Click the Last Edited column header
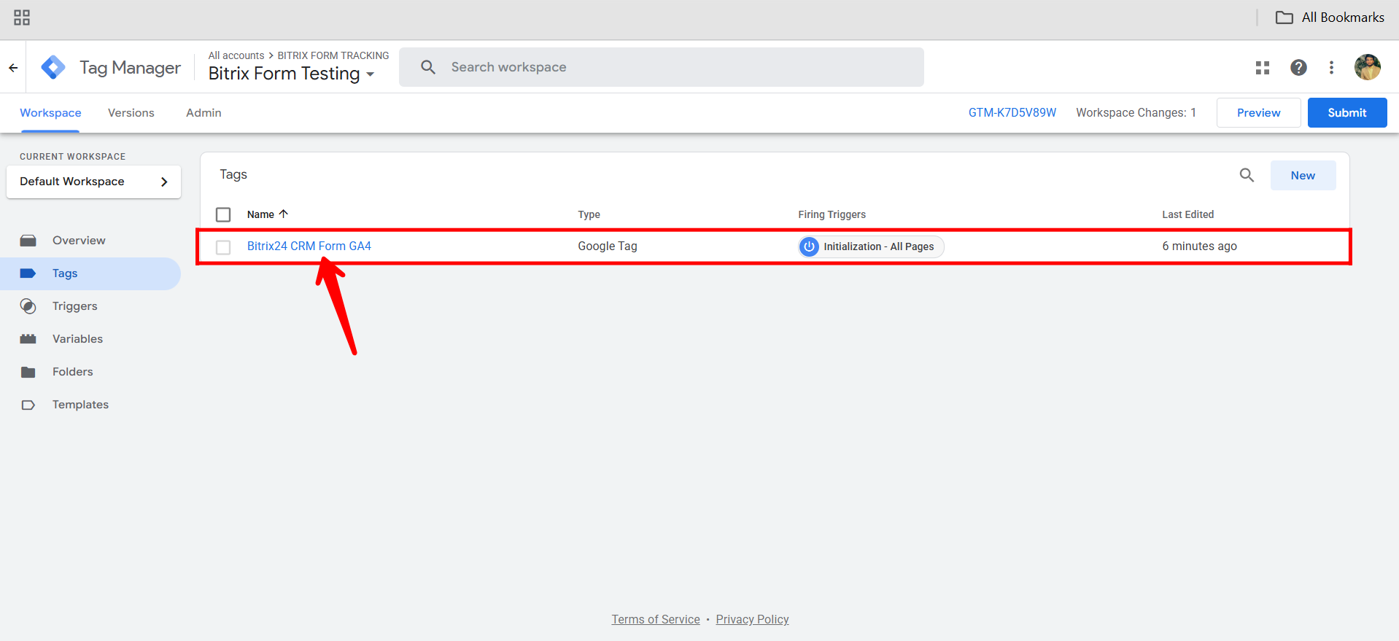The width and height of the screenshot is (1399, 641). 1187,214
